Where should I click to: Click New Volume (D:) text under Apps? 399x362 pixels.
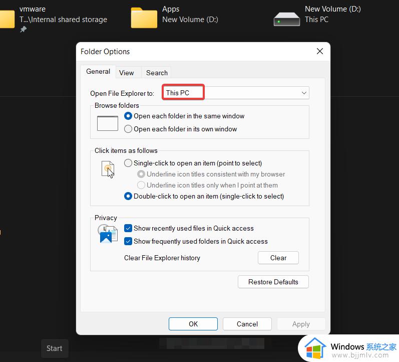pos(190,20)
